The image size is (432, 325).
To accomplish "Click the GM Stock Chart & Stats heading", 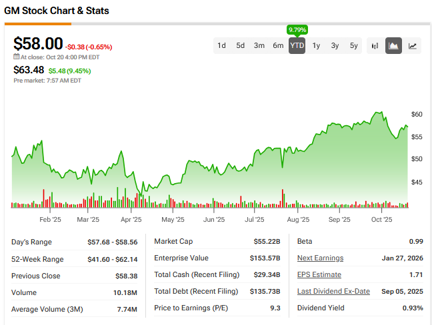I will (x=57, y=11).
